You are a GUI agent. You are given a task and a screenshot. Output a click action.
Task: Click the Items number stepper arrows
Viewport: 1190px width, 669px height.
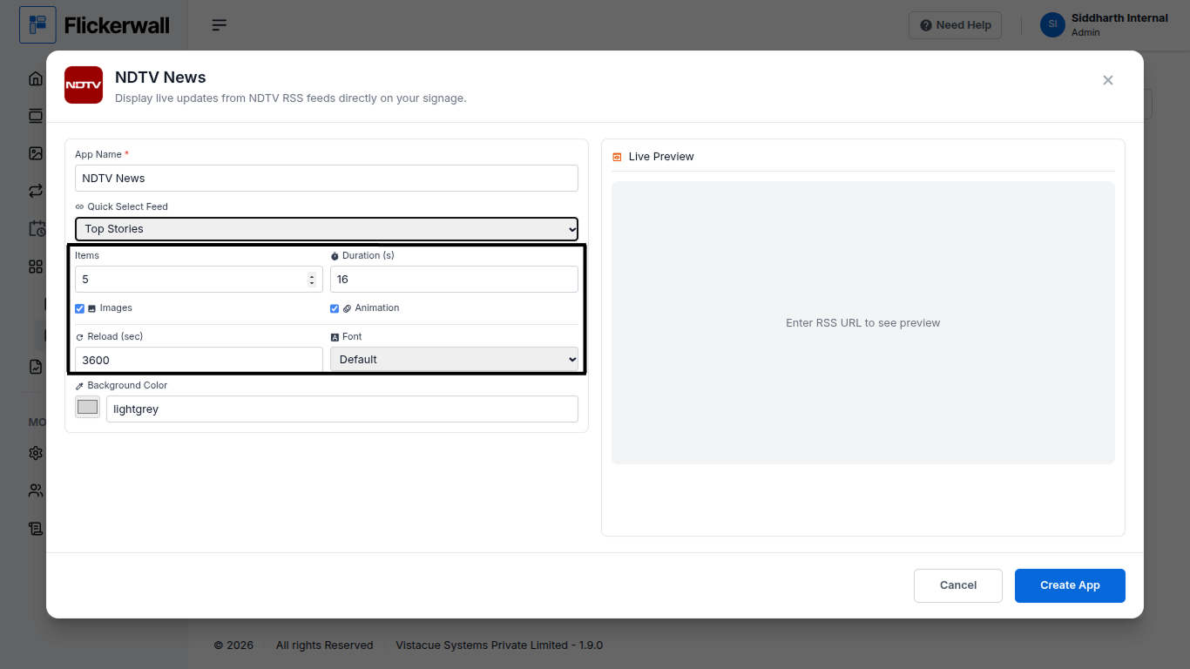(x=312, y=280)
